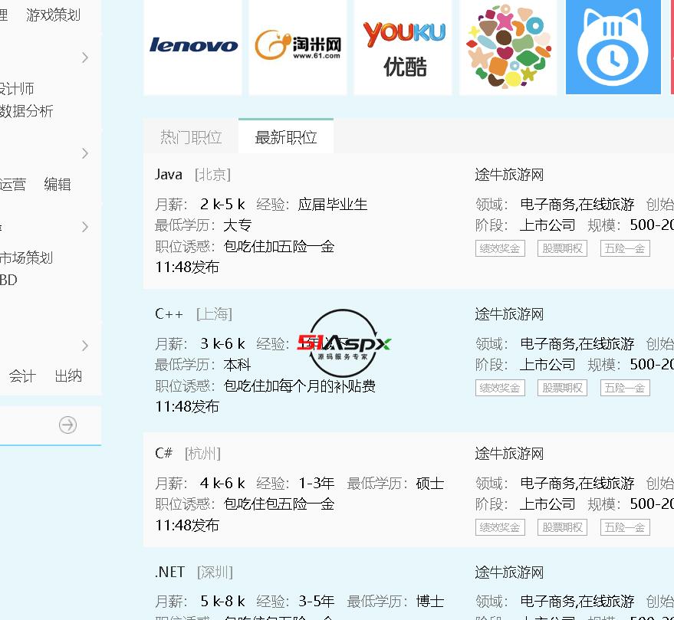The width and height of the screenshot is (674, 620).
Task: Click 股票期权 tag in C++ row
Action: pos(562,388)
